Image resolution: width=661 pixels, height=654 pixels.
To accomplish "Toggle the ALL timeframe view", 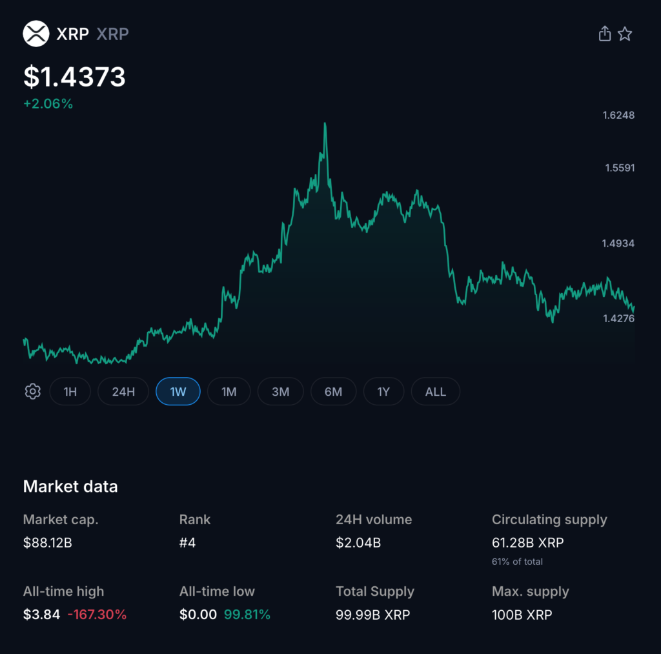I will [x=435, y=391].
